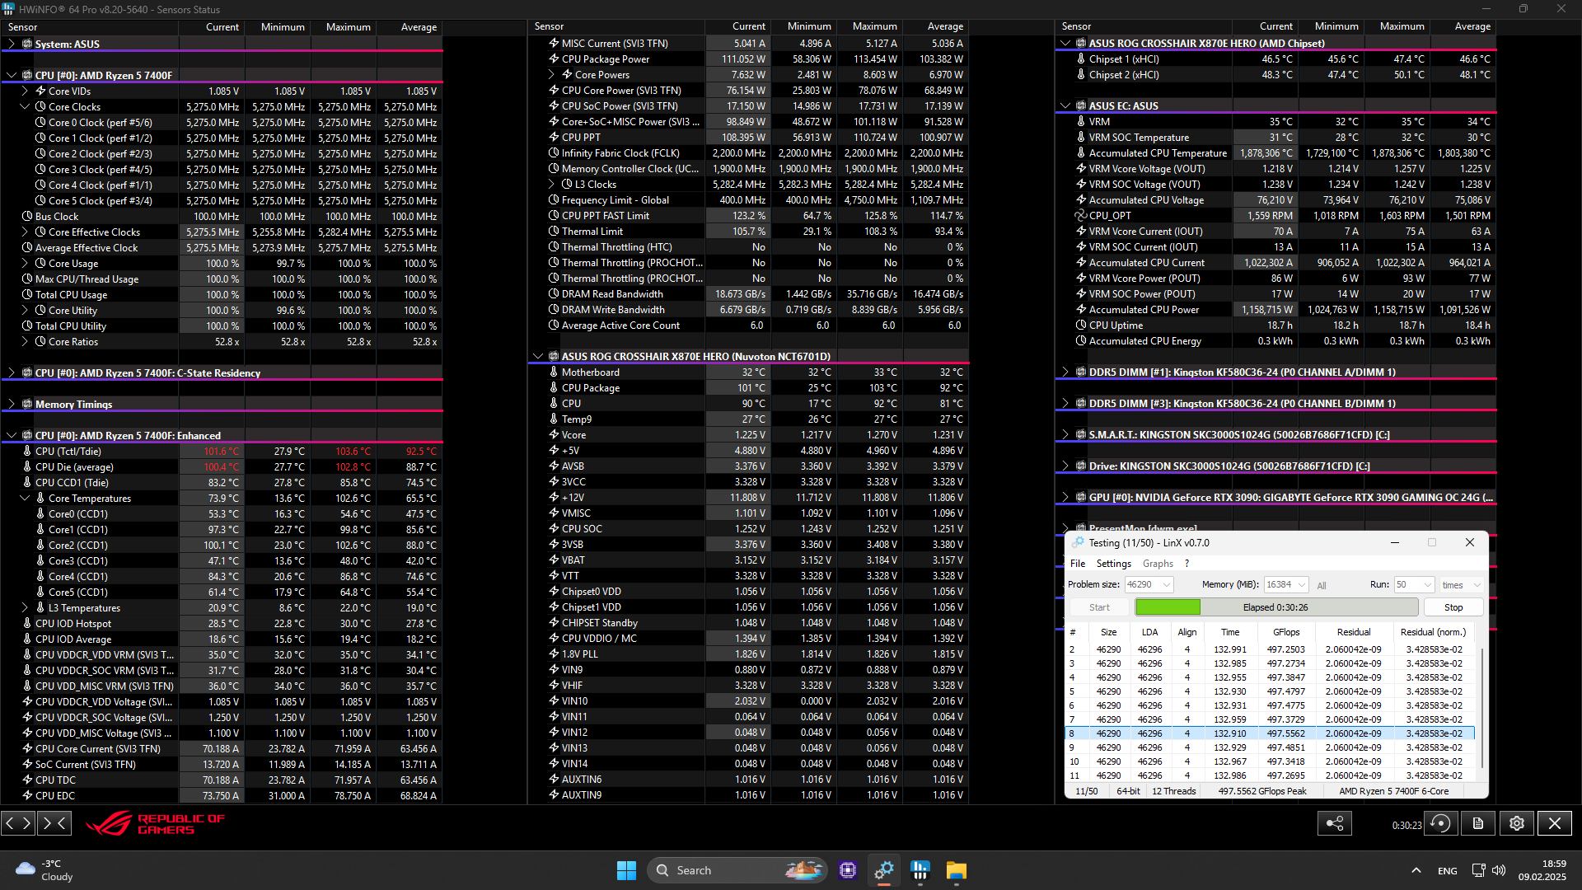Click the volume icon in system tray
Viewport: 1582px width, 890px height.
(1499, 870)
